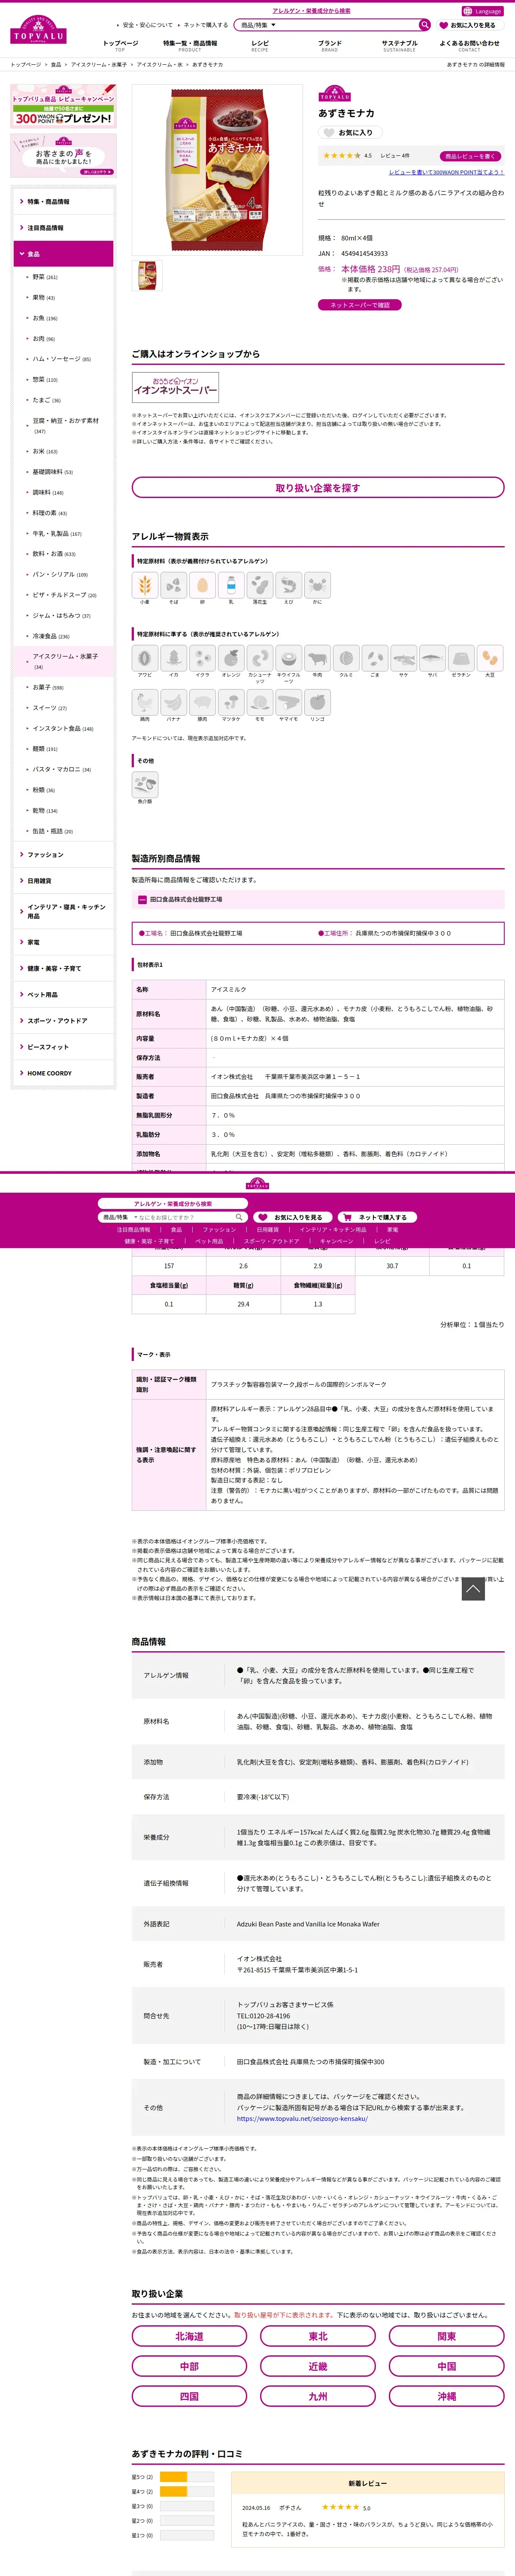Open the 特集一覧・商品情報 nav item

[x=190, y=45]
